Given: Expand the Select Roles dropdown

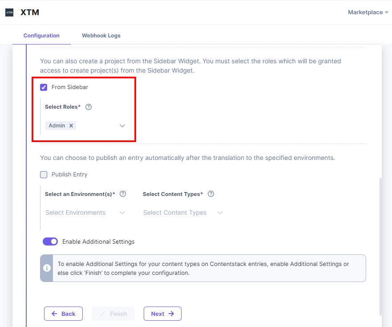Looking at the screenshot, I should [122, 126].
